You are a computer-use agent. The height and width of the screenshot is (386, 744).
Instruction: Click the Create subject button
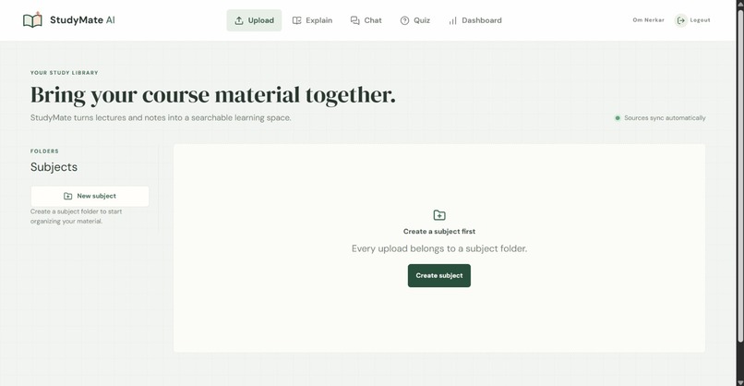tap(438, 275)
